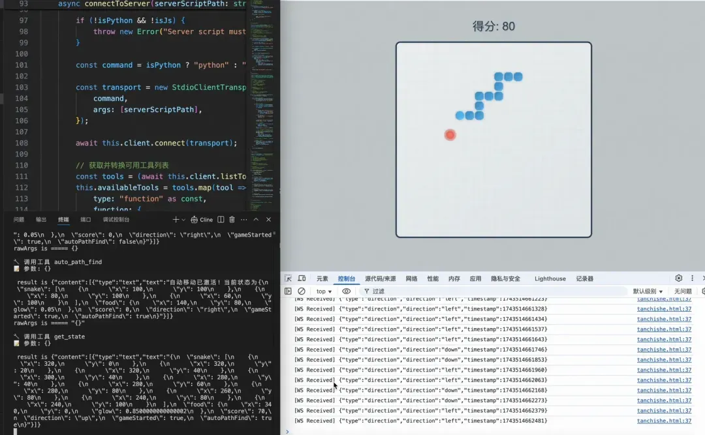Switch to the 输出 panel tab
705x435 pixels.
coord(41,220)
